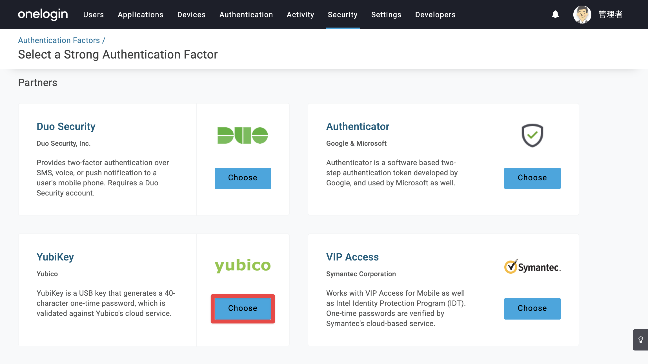
Task: Click the yubico logo
Action: pos(243,266)
